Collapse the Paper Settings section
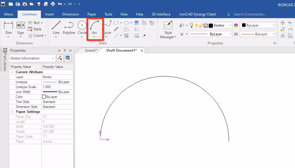Image resolution: width=295 pixels, height=168 pixels. [x=12, y=112]
